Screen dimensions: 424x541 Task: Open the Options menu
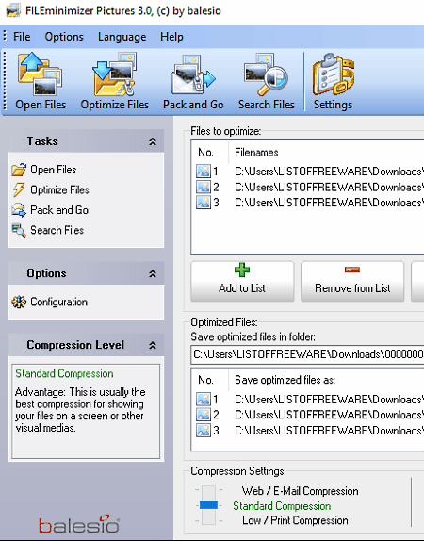[64, 37]
